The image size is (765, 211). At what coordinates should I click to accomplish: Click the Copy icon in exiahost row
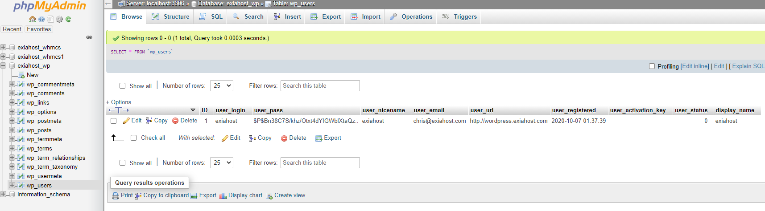pos(149,121)
